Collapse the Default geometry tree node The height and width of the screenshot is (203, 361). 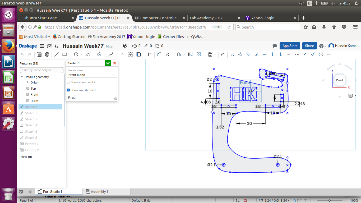pyautogui.click(x=22, y=77)
